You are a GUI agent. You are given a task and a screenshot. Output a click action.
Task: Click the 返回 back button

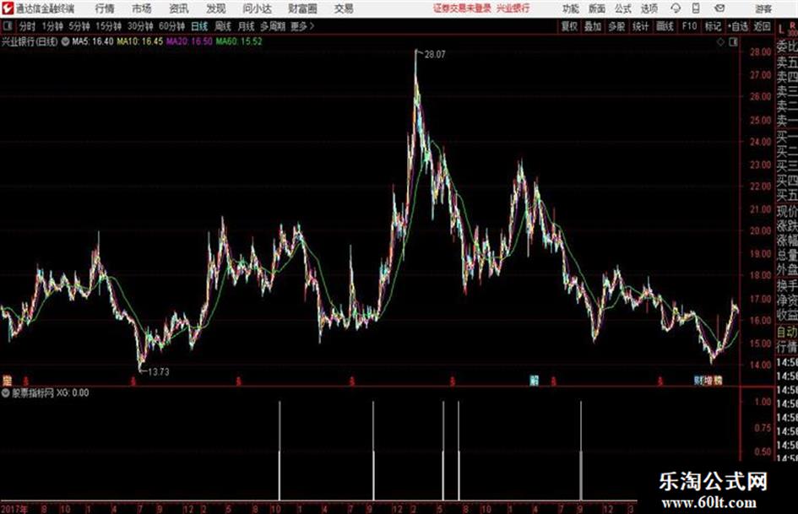click(762, 26)
